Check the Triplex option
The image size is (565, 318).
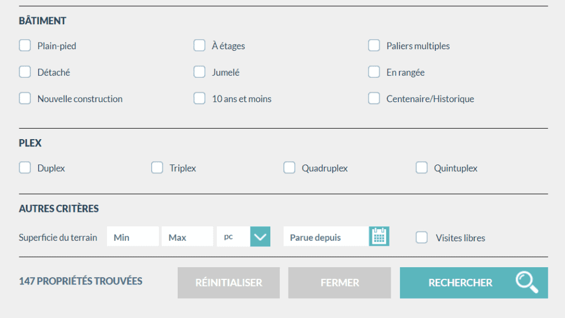click(157, 167)
